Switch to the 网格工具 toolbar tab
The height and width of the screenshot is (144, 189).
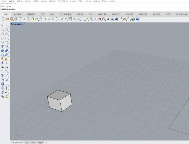pos(143,14)
